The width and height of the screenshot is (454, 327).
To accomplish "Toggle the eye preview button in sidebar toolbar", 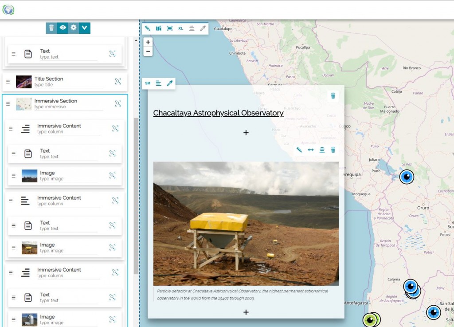I will (x=63, y=28).
